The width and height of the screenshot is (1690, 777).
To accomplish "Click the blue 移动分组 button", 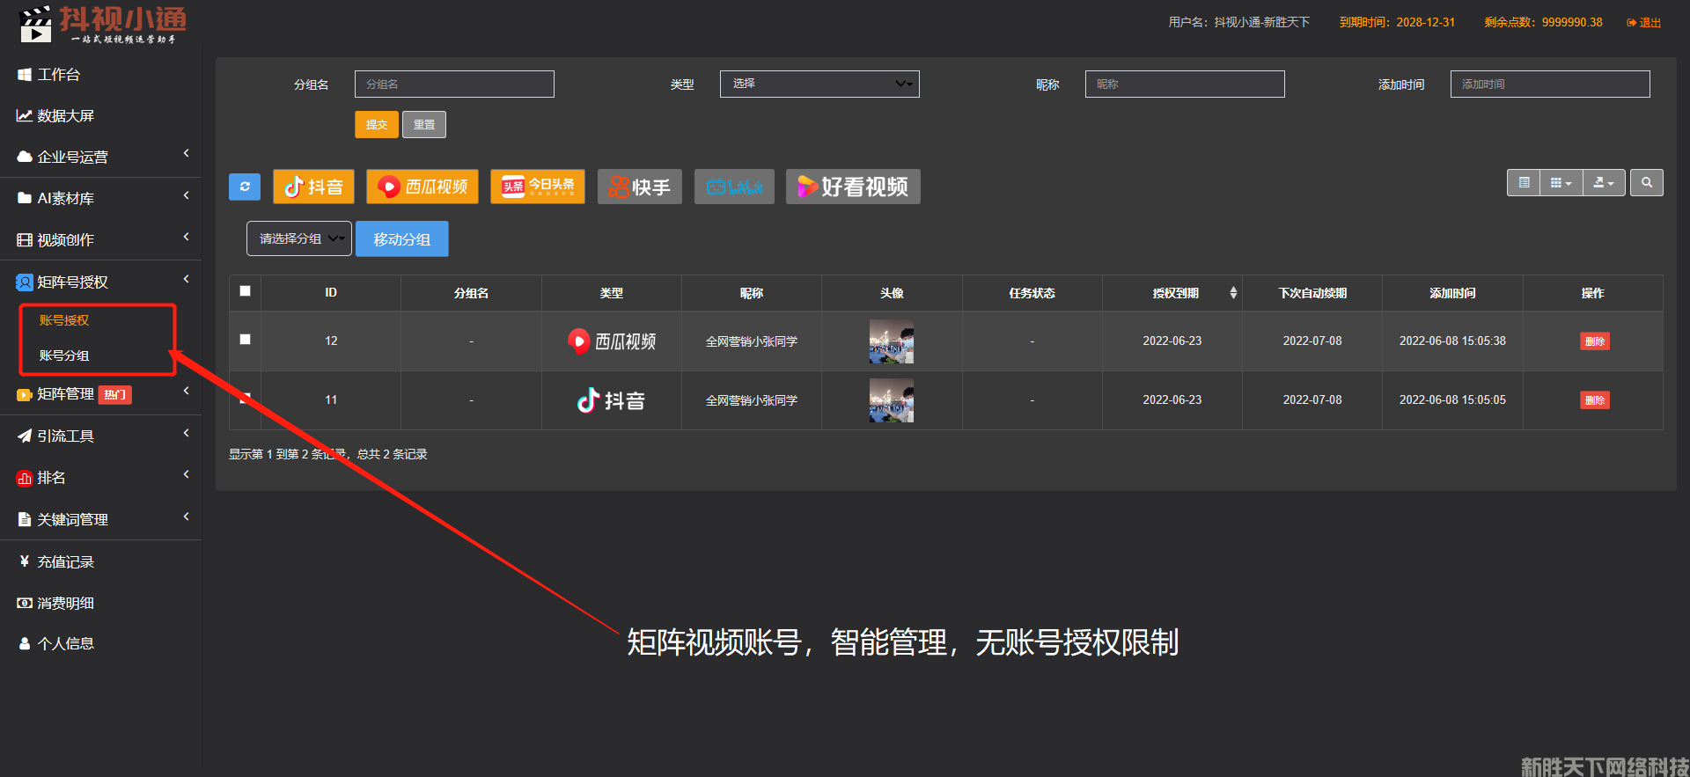I will (402, 239).
